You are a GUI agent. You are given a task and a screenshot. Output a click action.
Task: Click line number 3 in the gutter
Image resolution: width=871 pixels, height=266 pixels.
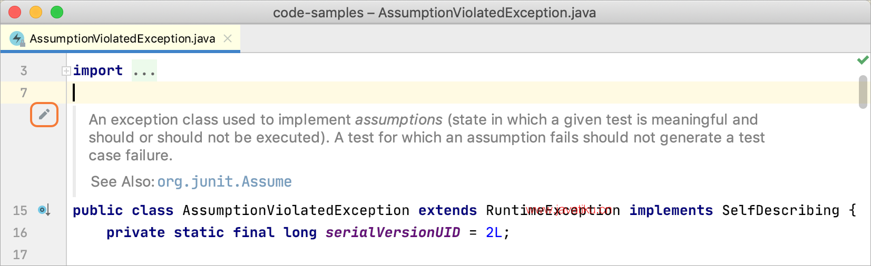(24, 70)
